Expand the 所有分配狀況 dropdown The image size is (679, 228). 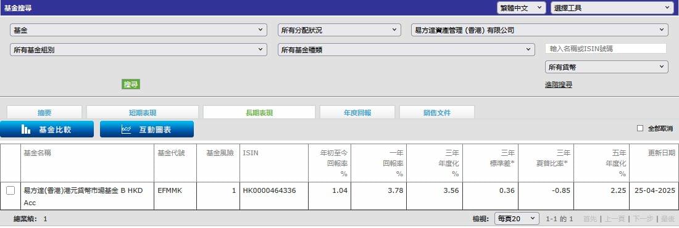[x=339, y=30]
